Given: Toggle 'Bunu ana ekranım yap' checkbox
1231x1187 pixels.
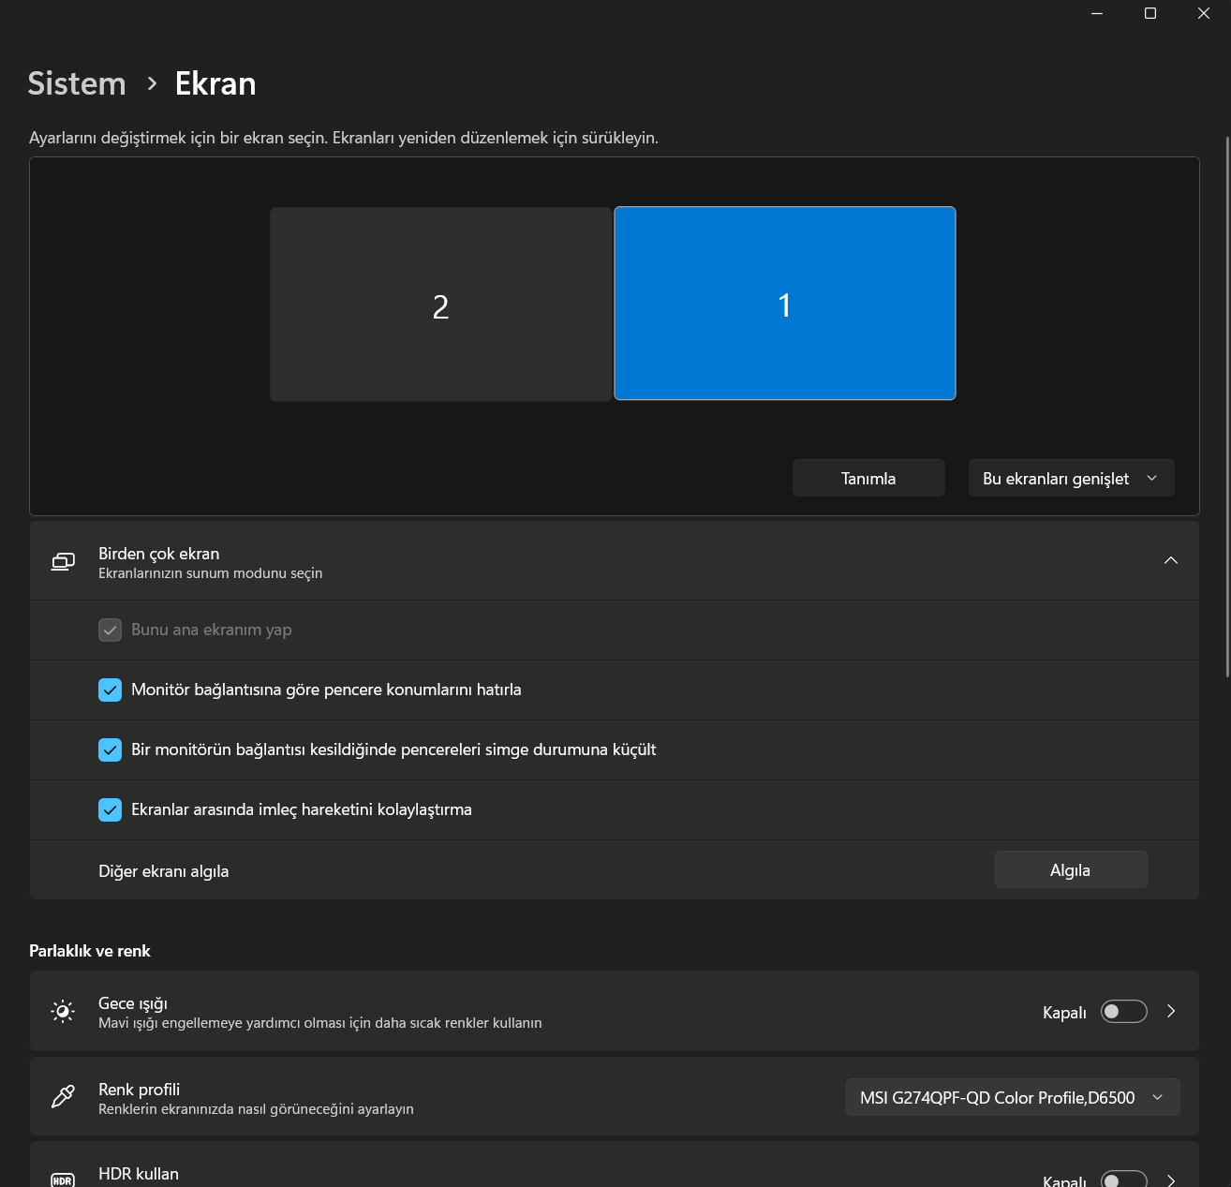Looking at the screenshot, I should (110, 630).
